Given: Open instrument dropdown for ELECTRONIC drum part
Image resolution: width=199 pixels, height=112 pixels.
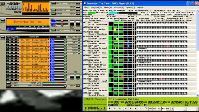Looking at the screenshot, I should pyautogui.click(x=48, y=67).
